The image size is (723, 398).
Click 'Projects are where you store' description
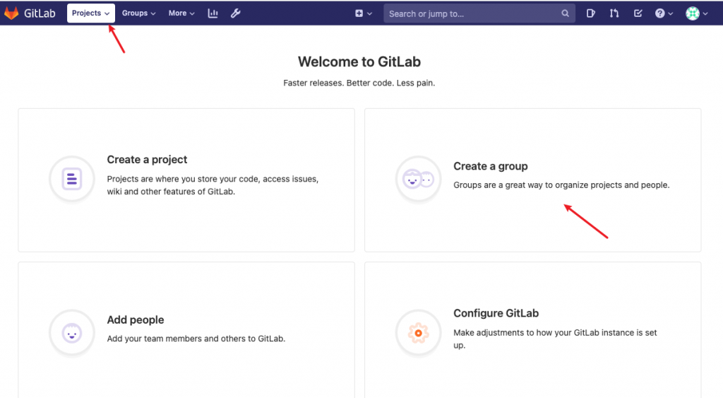[213, 185]
